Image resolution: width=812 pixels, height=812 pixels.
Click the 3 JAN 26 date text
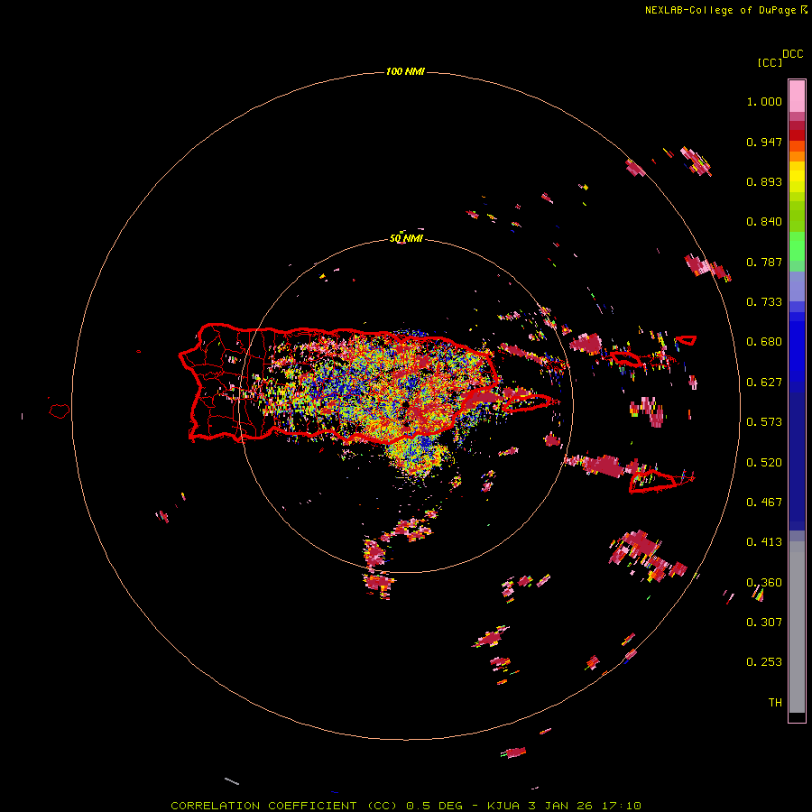pos(562,806)
